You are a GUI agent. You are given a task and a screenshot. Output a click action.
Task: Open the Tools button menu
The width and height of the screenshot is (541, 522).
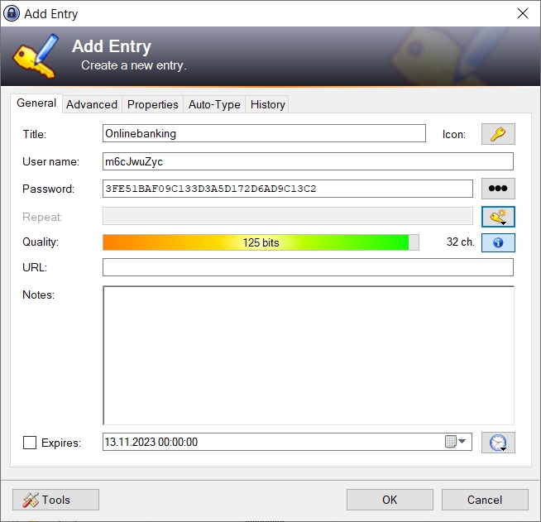[x=55, y=500]
